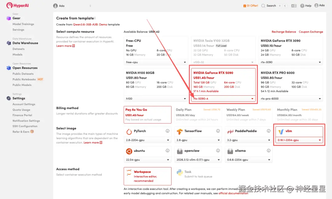332x199 pixels.
Task: Open the TensorFlow 2.8-gpu version dropdown
Action: pos(198,140)
